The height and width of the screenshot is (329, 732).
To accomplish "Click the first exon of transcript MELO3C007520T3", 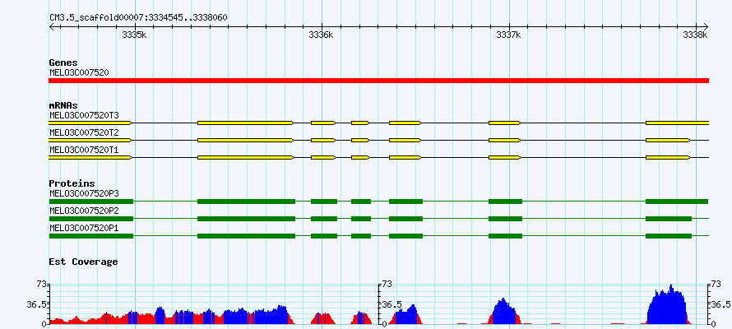I will pos(90,123).
